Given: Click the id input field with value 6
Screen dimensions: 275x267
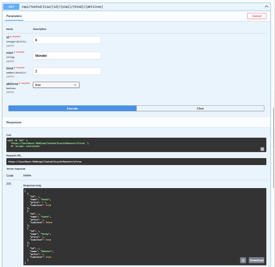Looking at the screenshot, I should tap(67, 40).
